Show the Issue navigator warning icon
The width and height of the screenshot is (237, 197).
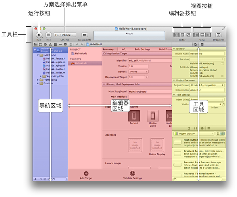pos(50,44)
